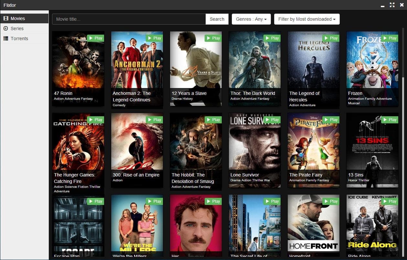Open the Ride Along poster
The width and height of the screenshot is (407, 260).
click(372, 226)
